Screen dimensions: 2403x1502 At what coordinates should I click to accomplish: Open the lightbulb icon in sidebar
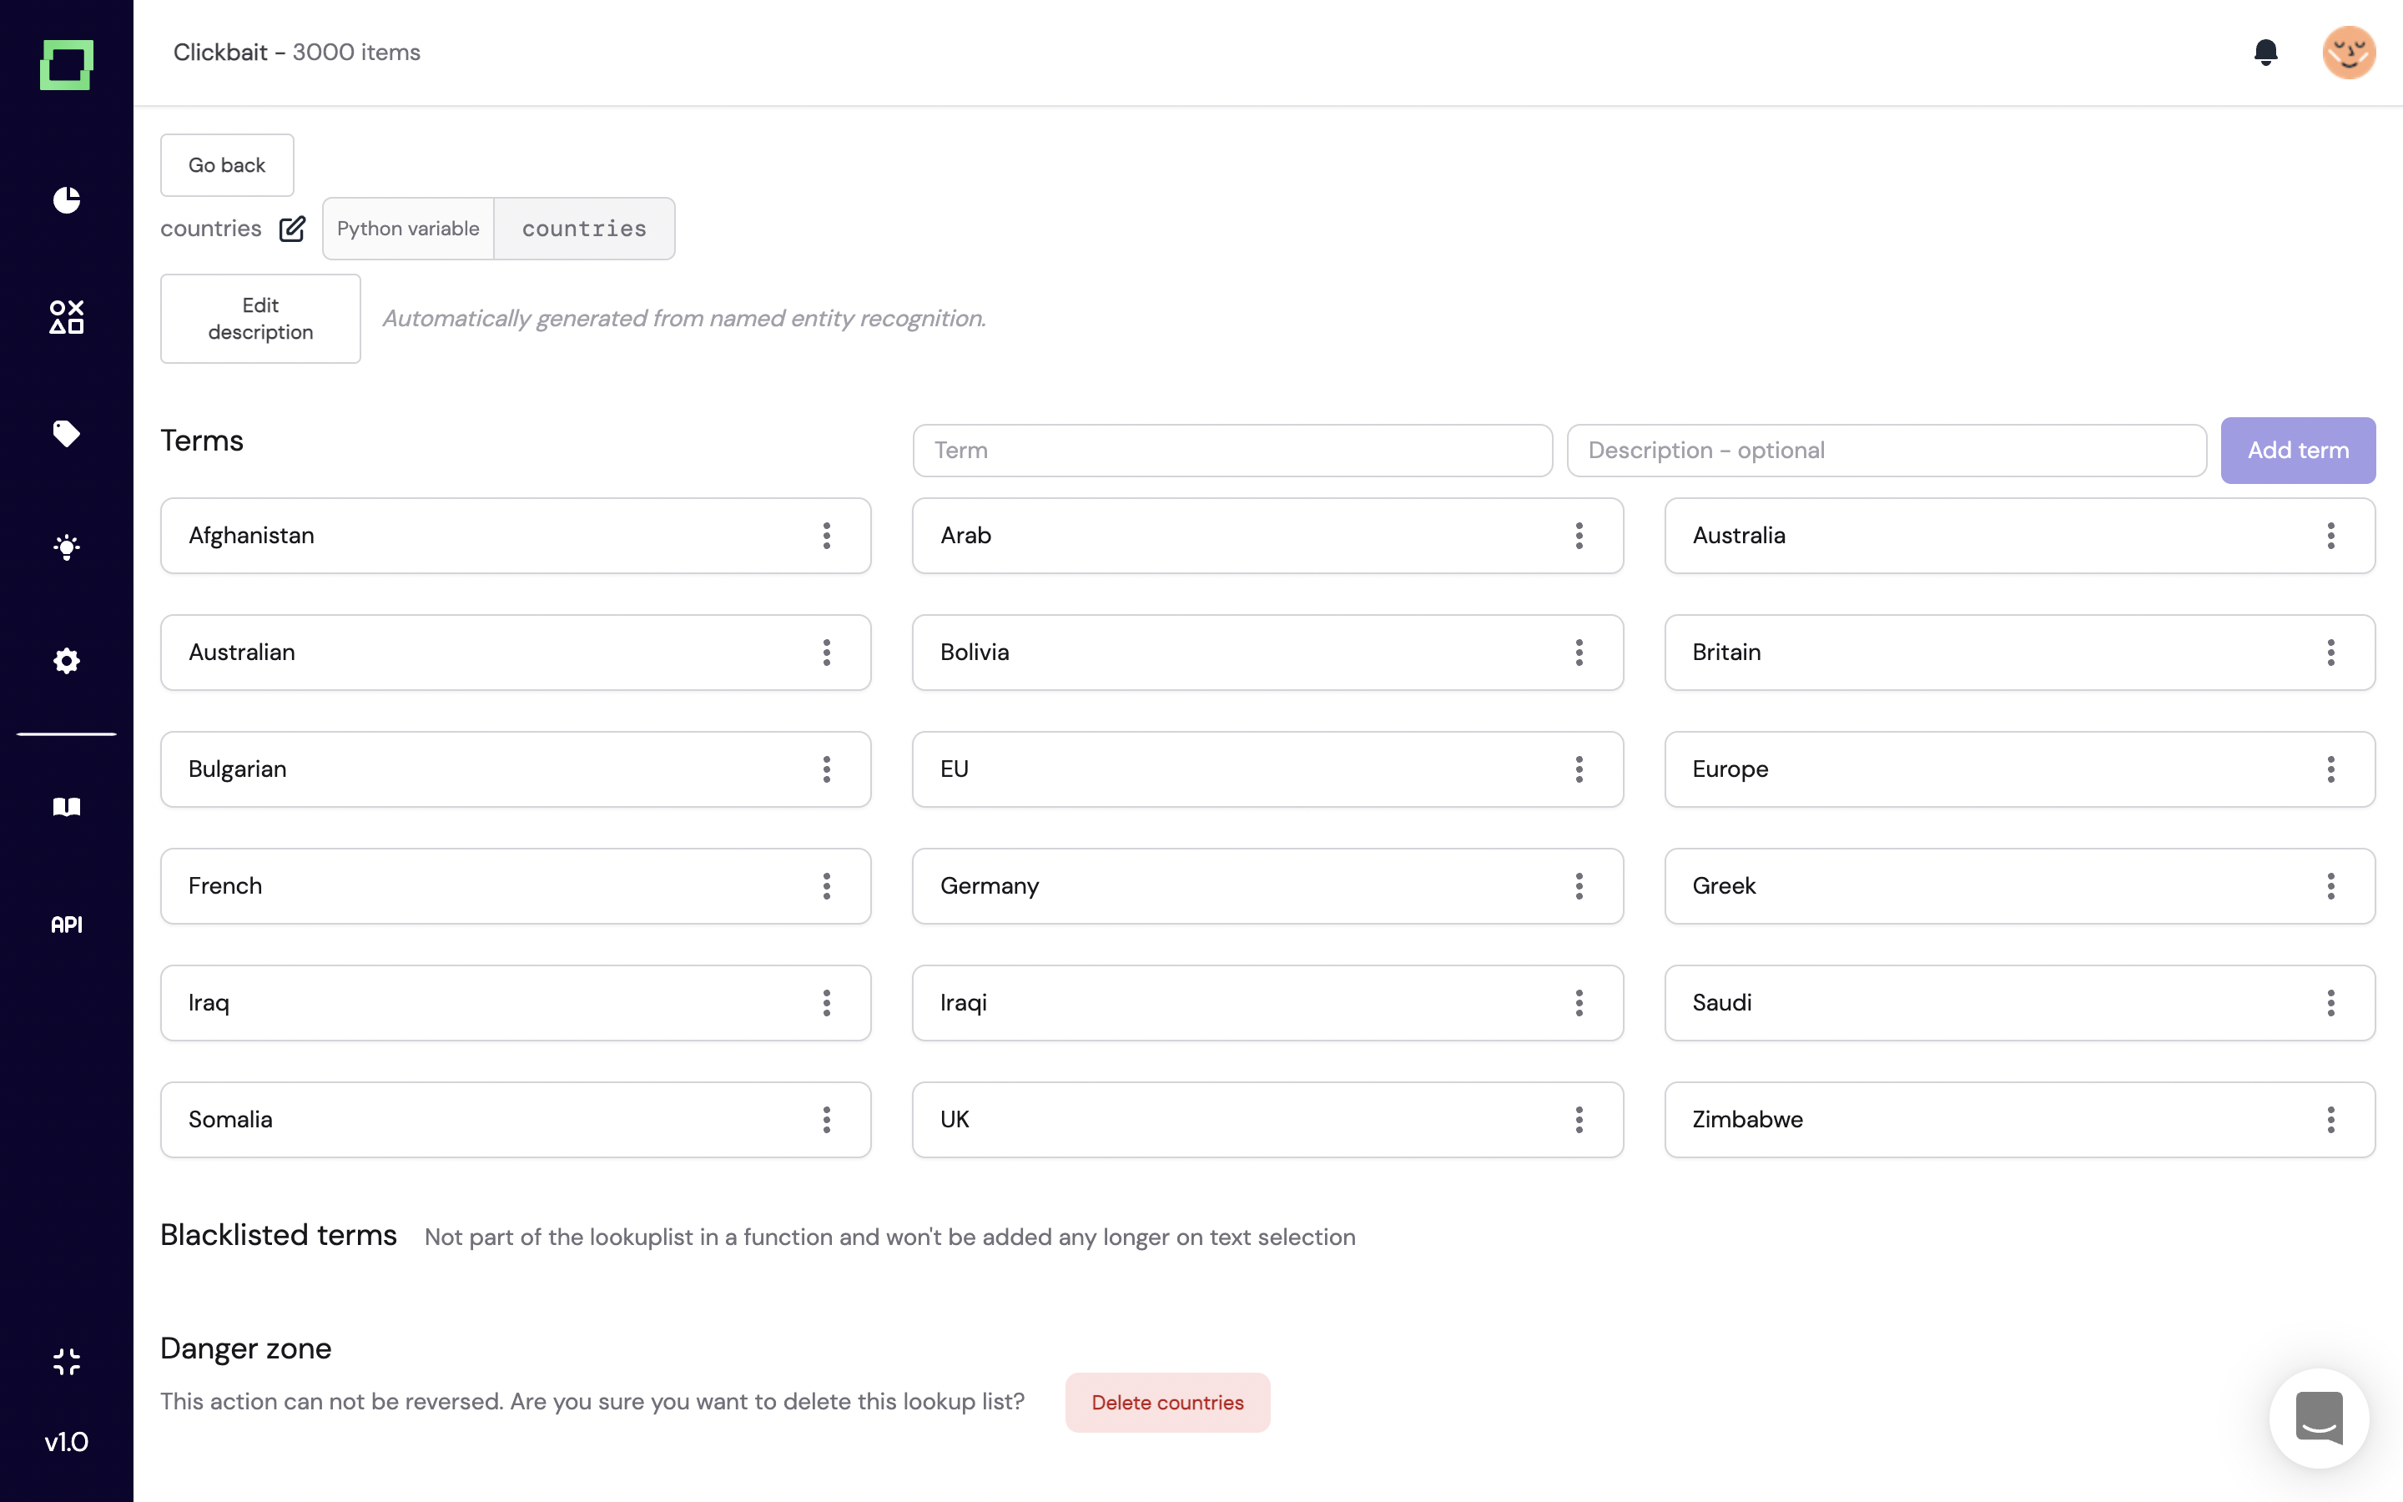(x=67, y=547)
